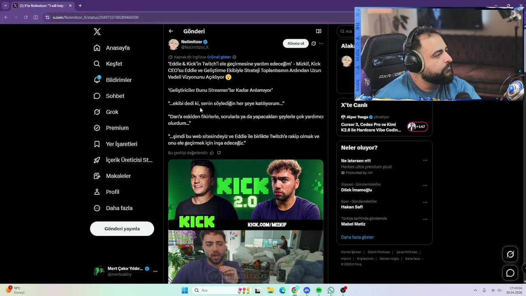The image size is (526, 296).
Task: Close the X'te Nolimitzor browser tab
Action: (x=70, y=6)
